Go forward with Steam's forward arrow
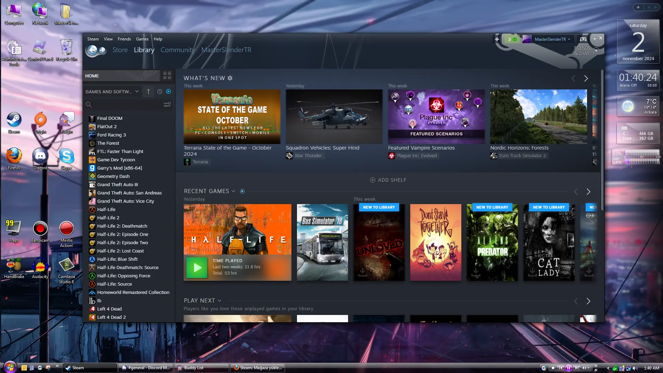 coord(102,50)
